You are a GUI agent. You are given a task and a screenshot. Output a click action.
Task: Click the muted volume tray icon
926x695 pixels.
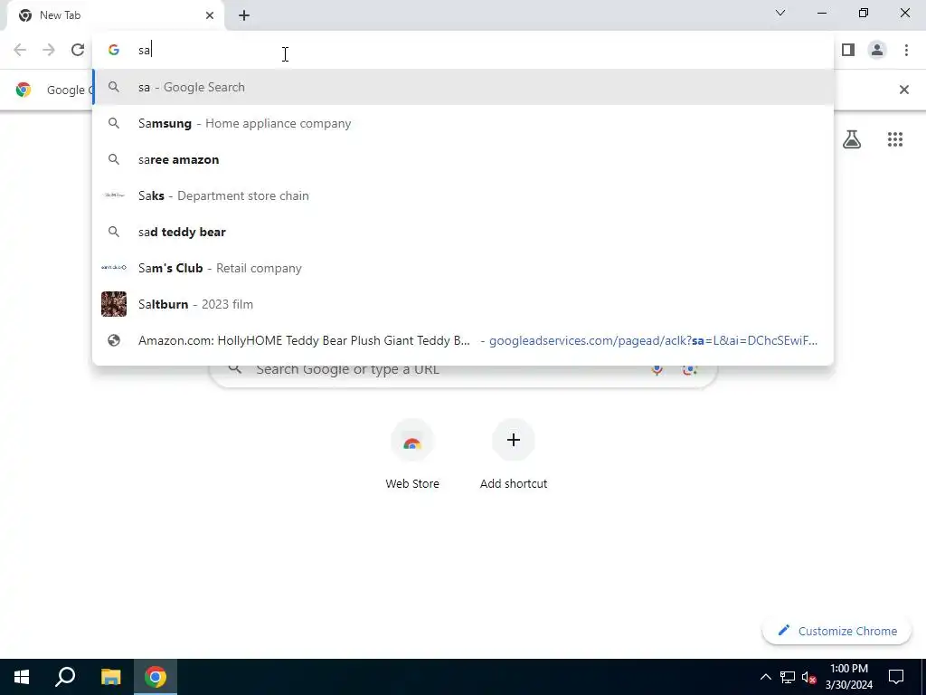809,677
